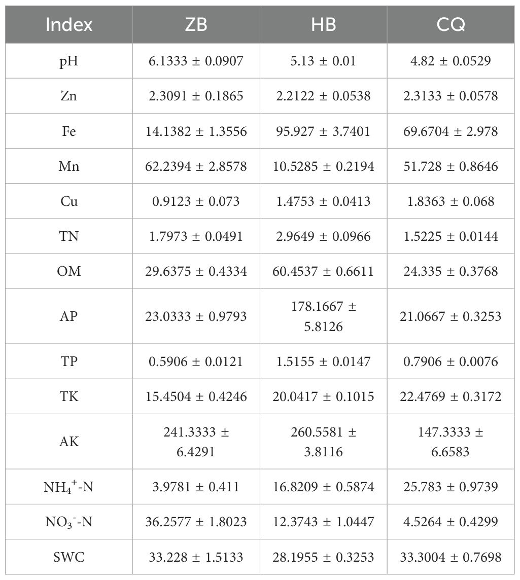Select the CQ column header
Image resolution: width=520 pixels, height=580 pixels.
[x=450, y=25]
